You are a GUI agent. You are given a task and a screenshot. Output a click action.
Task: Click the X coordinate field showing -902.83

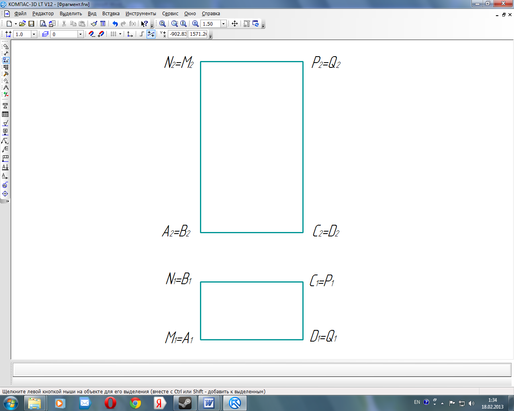pyautogui.click(x=177, y=34)
